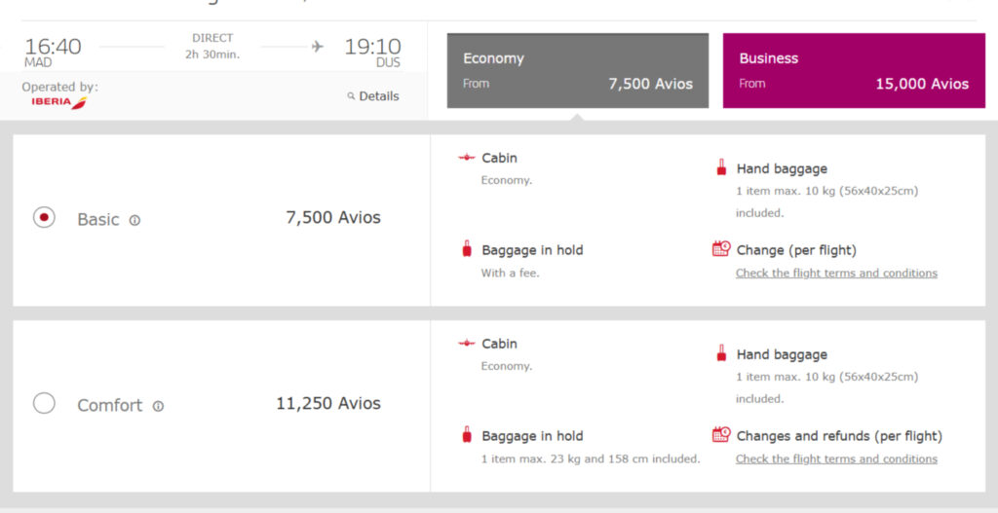
Task: Click the Comfort fare hold baggage icon
Action: [467, 435]
